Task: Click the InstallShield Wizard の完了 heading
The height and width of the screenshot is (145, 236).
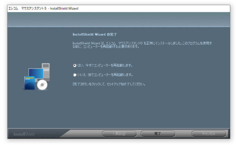Action: 95,34
